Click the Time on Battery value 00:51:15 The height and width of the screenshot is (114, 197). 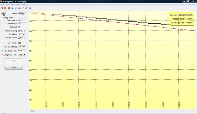pyautogui.click(x=22, y=38)
